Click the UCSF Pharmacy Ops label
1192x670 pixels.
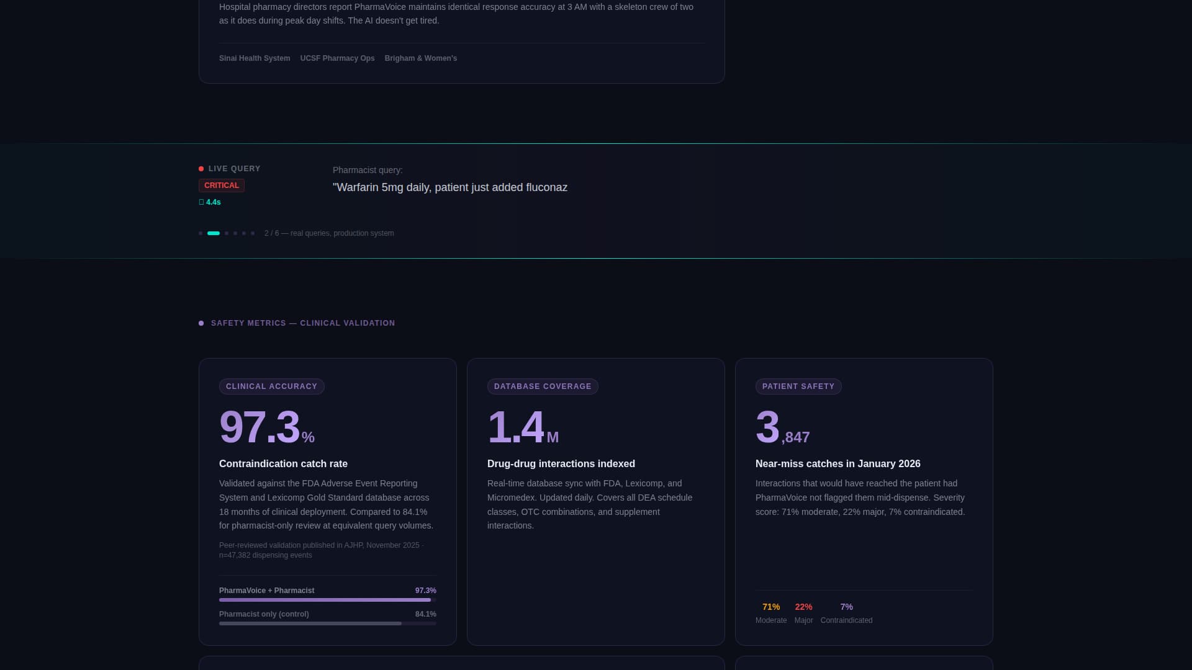(x=337, y=58)
